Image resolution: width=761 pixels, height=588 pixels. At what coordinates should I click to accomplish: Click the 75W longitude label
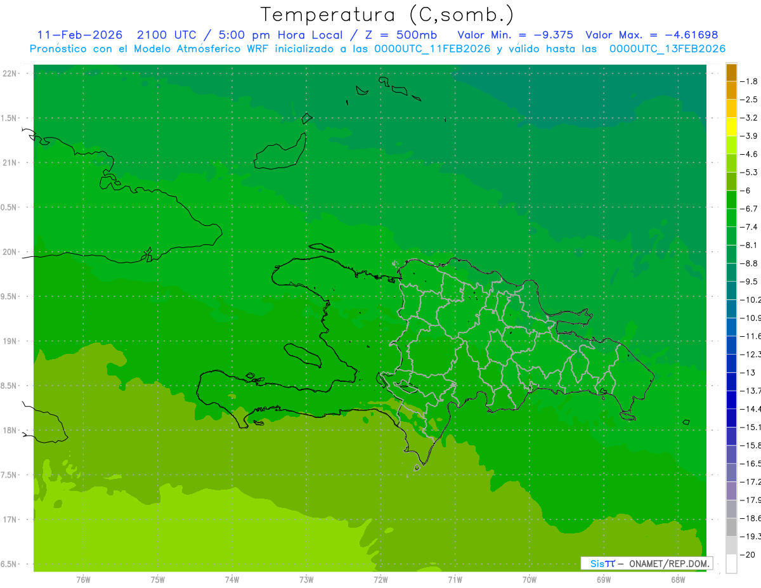[158, 580]
